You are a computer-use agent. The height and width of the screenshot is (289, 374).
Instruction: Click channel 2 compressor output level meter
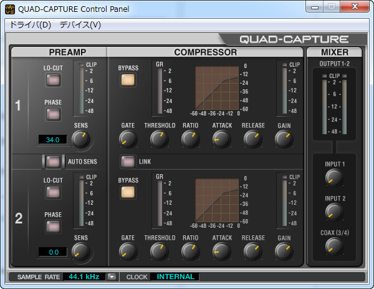click(x=285, y=201)
